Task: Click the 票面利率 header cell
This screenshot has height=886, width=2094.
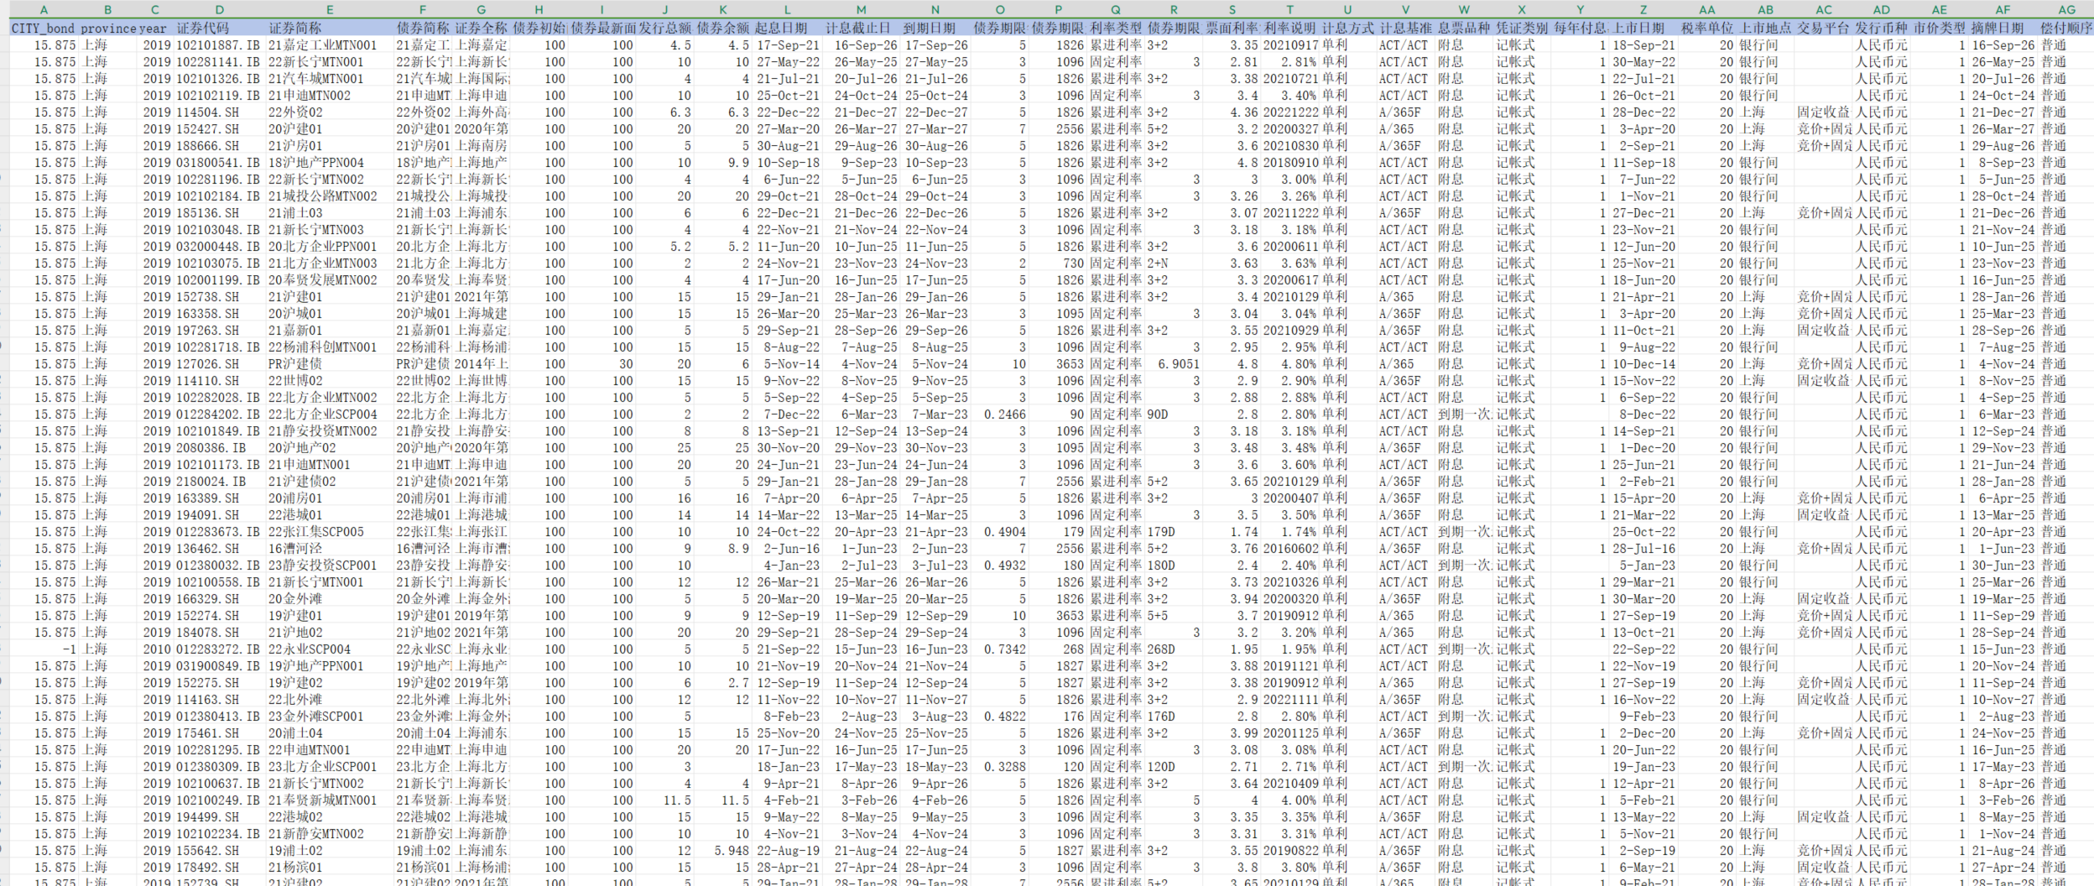Action: coord(1232,29)
